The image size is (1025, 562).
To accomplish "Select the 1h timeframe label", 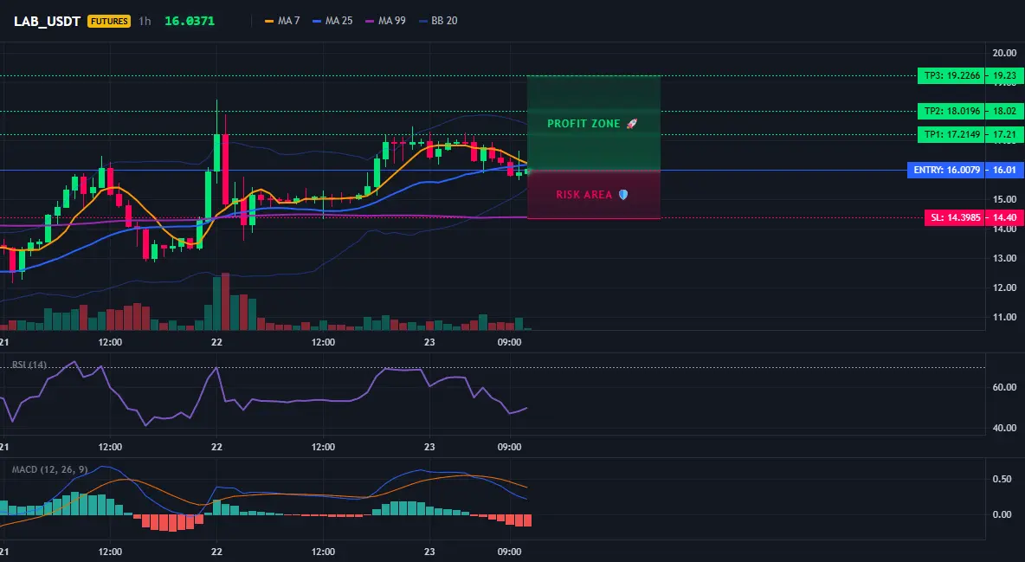I will (x=145, y=21).
